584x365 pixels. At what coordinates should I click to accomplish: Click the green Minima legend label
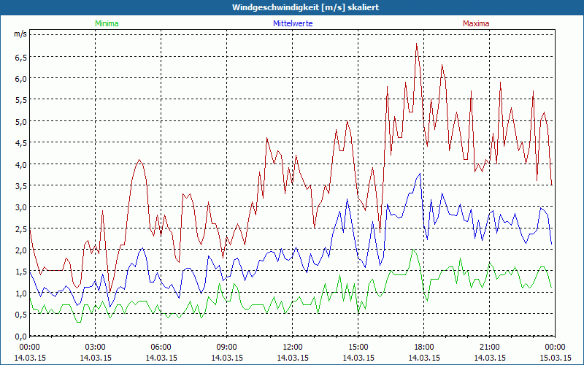tap(106, 23)
